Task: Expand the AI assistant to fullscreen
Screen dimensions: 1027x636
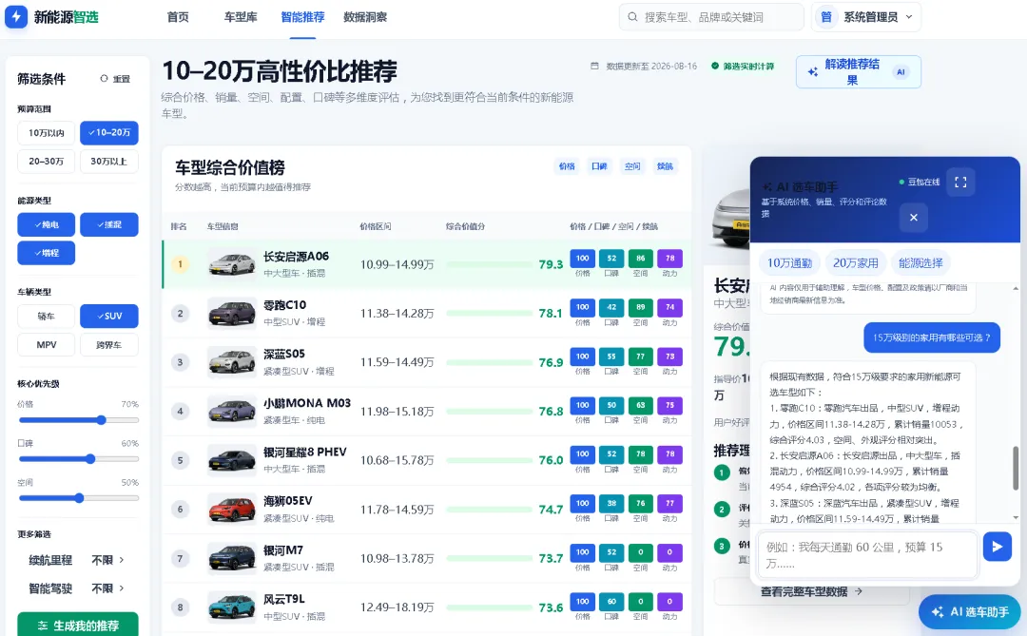Action: [960, 183]
